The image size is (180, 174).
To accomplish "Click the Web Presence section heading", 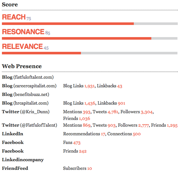I will 22,66.
